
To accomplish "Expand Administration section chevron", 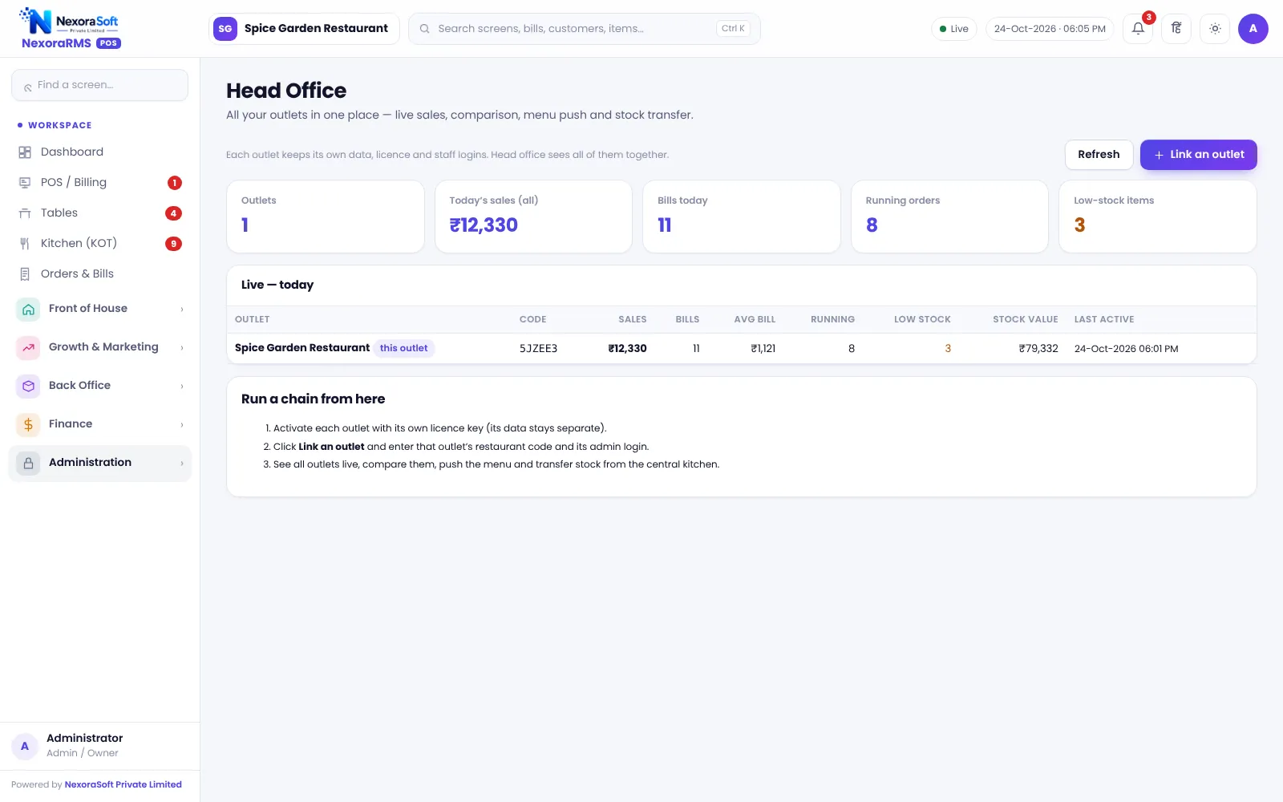I will 182,464.
